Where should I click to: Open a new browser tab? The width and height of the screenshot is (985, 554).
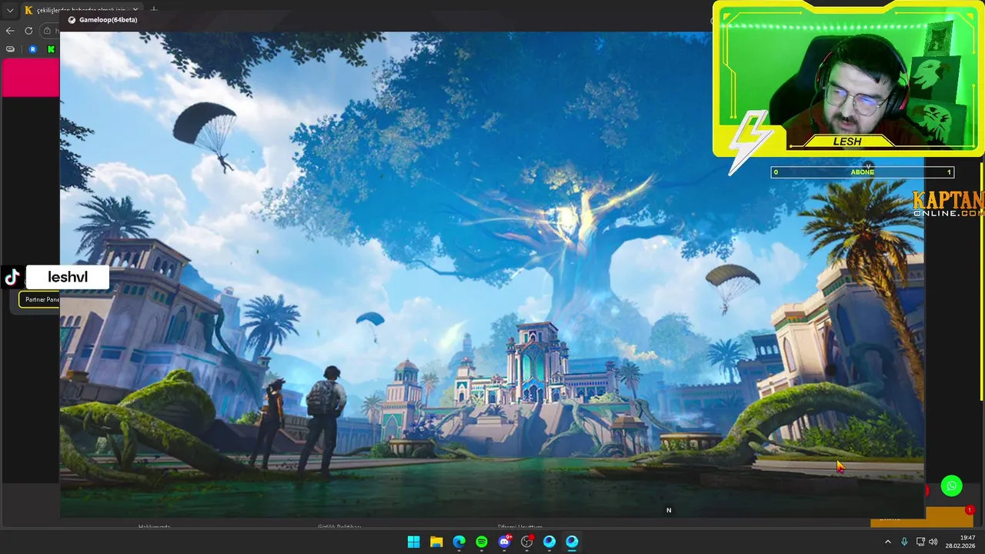click(x=154, y=10)
